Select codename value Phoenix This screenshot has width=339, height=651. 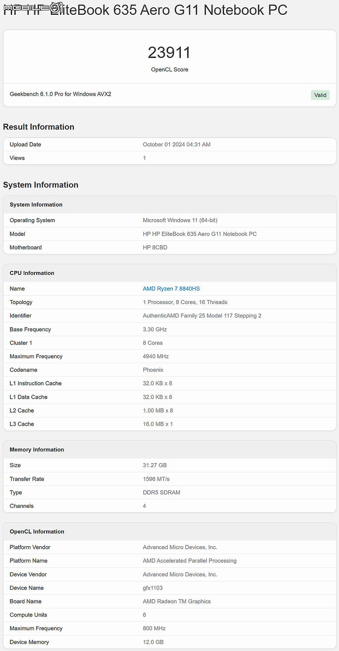coord(153,370)
